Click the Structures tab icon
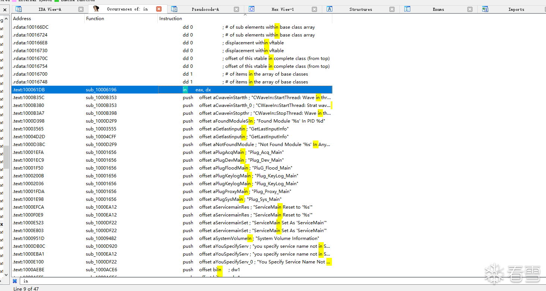546x291 pixels. (330, 9)
